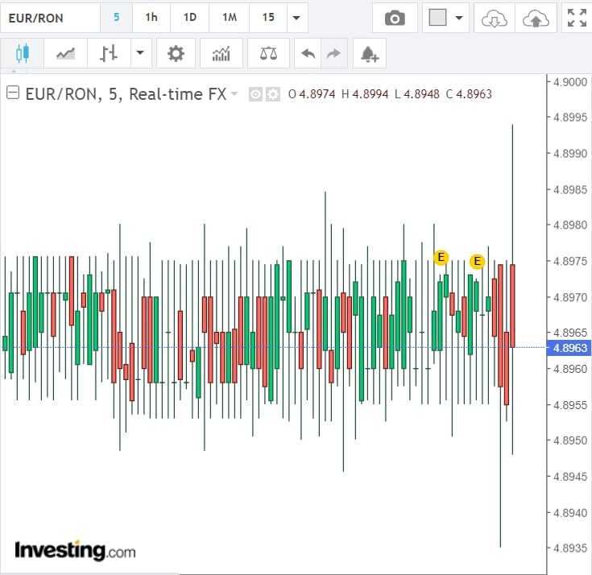Switch to the area chart style
Screen dimensions: 592x575
click(x=65, y=54)
